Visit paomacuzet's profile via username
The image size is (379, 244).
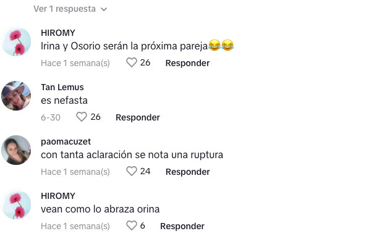click(66, 141)
